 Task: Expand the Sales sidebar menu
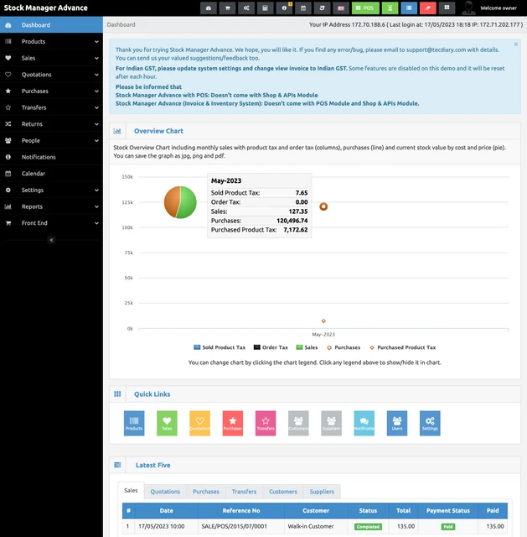51,58
